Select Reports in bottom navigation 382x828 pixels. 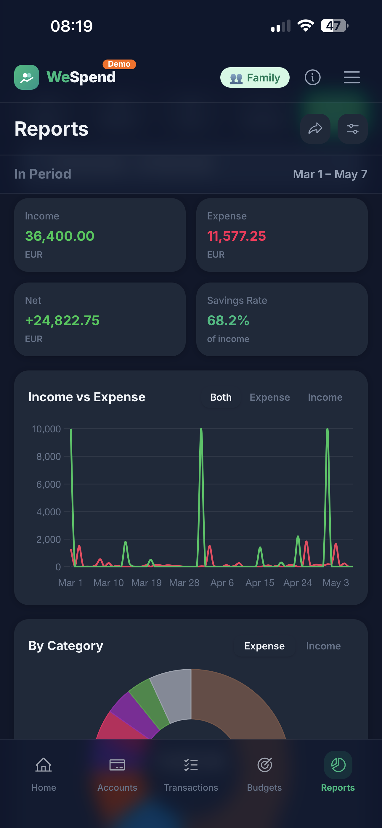338,774
